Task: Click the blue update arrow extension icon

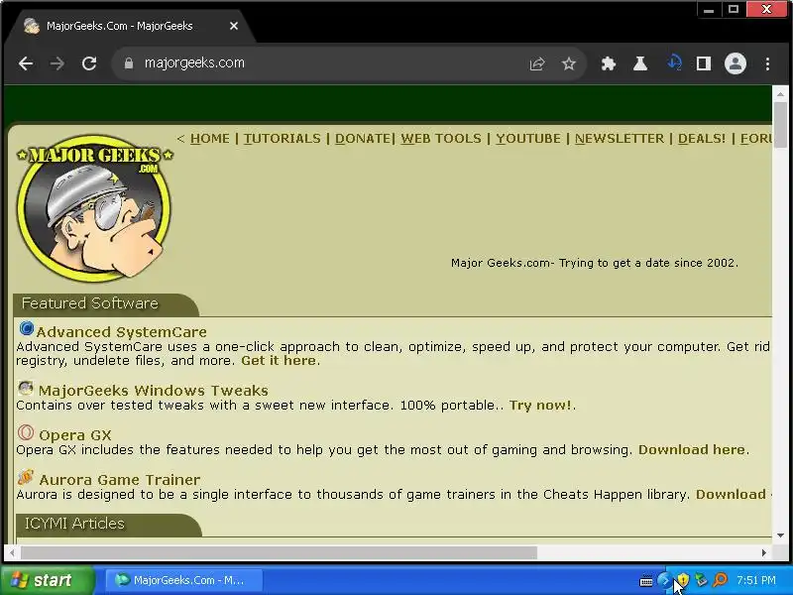Action: click(674, 63)
